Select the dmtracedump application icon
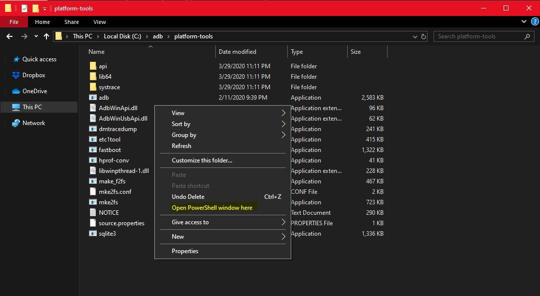The height and width of the screenshot is (296, 540). pyautogui.click(x=93, y=129)
